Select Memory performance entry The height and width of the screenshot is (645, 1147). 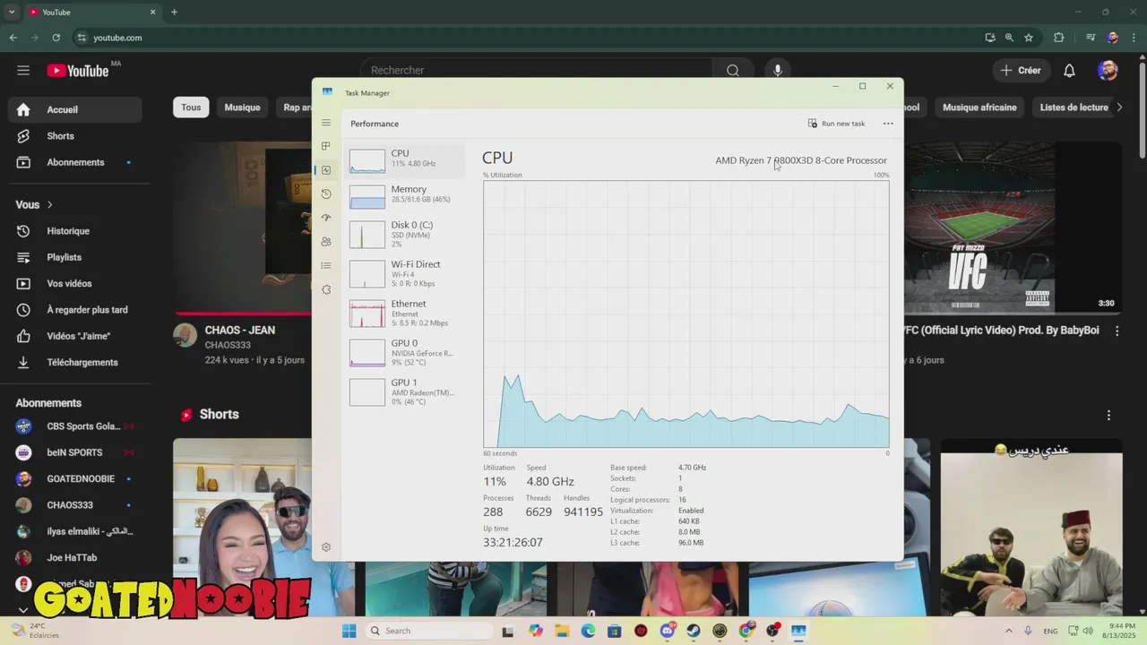(x=406, y=196)
